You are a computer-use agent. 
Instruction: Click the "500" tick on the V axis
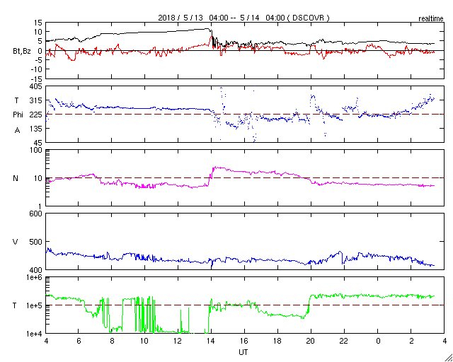[x=36, y=242]
